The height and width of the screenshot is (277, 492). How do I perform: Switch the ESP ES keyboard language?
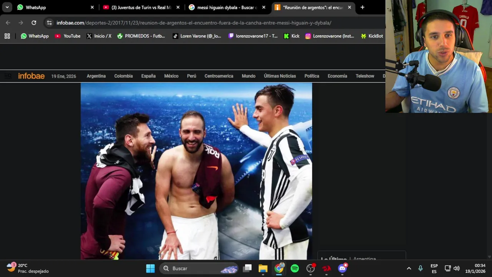tap(434, 269)
